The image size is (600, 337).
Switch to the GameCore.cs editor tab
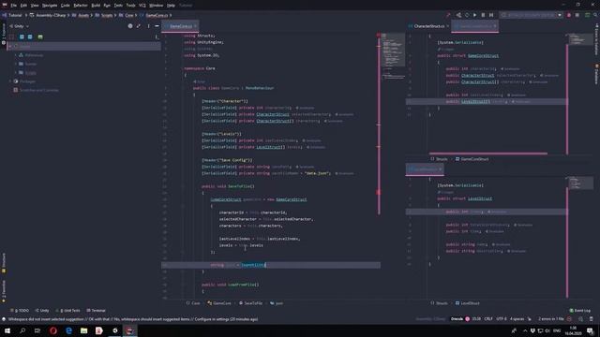[x=181, y=26]
